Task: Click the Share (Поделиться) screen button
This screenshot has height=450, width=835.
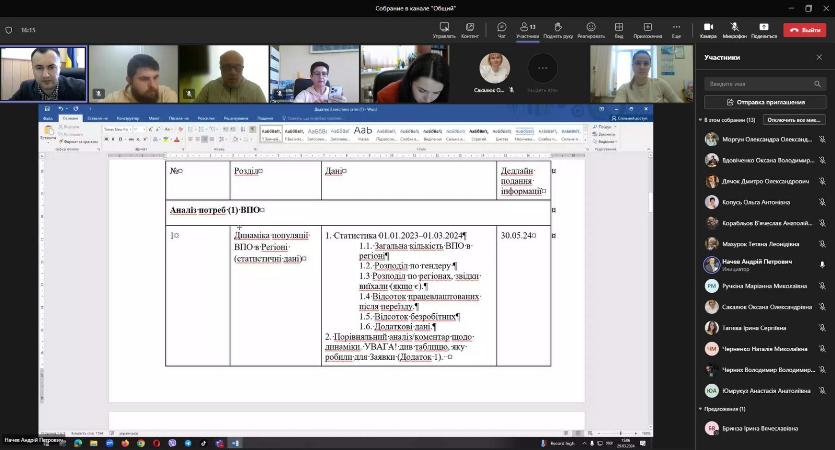Action: (x=764, y=30)
